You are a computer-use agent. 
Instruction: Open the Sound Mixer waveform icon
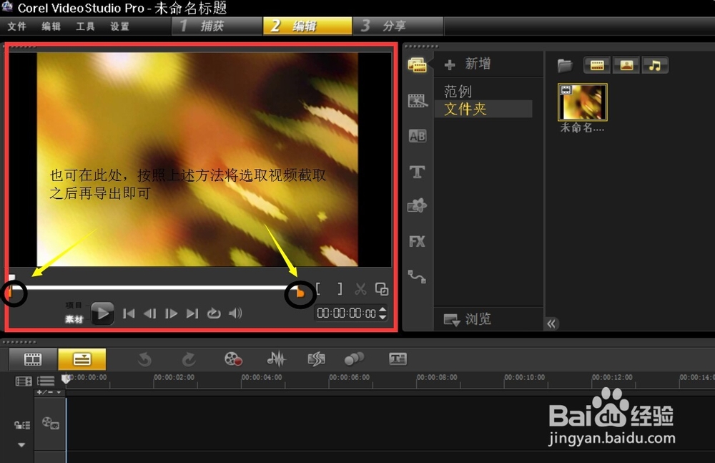276,359
